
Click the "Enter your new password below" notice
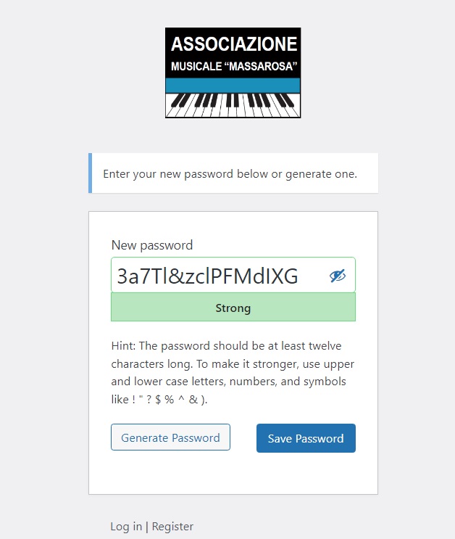tap(230, 174)
